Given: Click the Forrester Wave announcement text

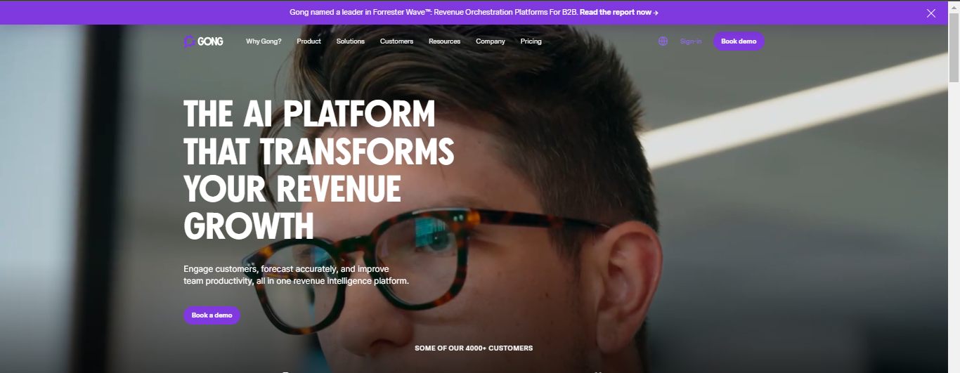Looking at the screenshot, I should point(433,13).
